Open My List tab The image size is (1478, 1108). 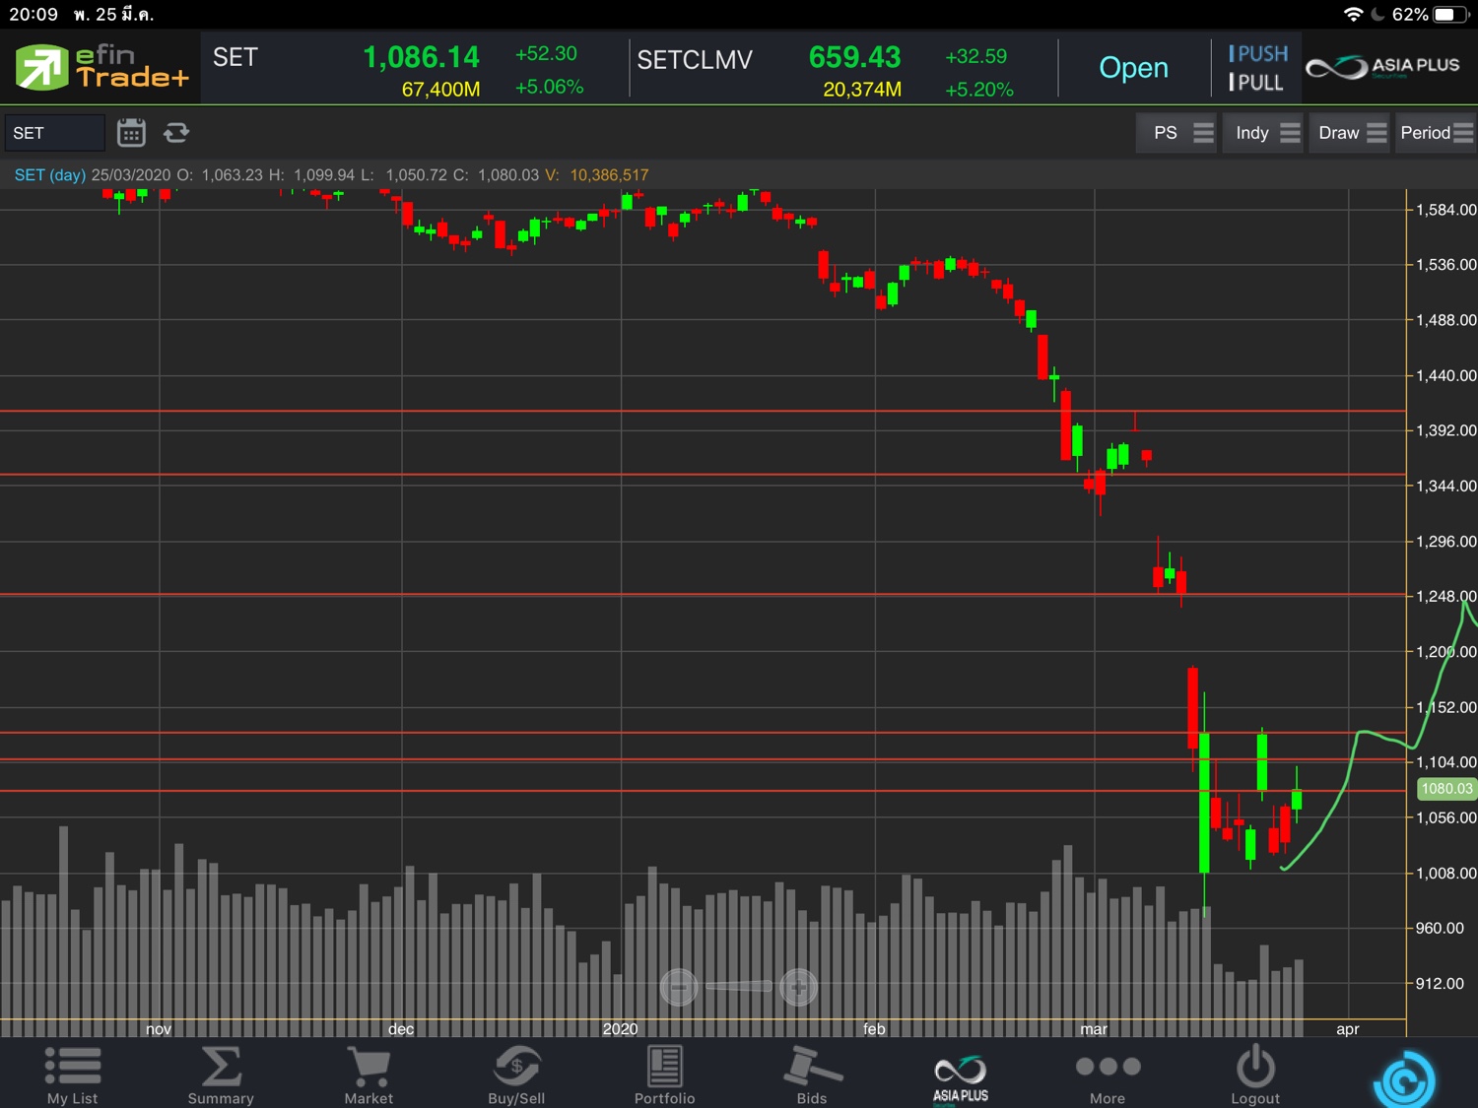click(x=73, y=1075)
